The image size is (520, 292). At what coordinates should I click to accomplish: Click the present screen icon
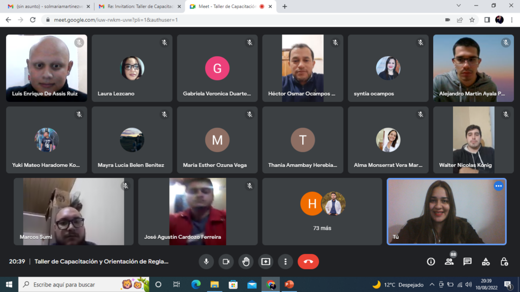pyautogui.click(x=266, y=262)
